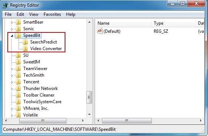Collapse the SpeedBit key
This screenshot has width=208, height=136.
tap(12, 36)
